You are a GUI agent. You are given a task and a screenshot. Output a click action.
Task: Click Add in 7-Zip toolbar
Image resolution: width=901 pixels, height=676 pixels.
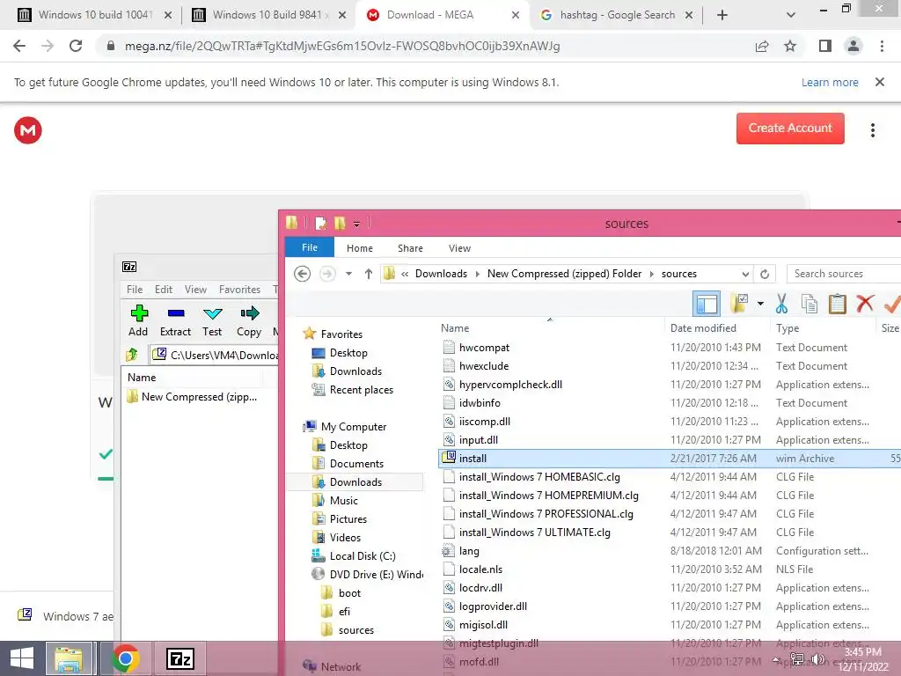coord(138,321)
